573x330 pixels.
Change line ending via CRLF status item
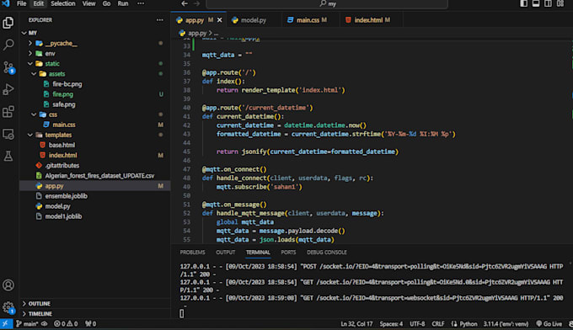coord(438,324)
